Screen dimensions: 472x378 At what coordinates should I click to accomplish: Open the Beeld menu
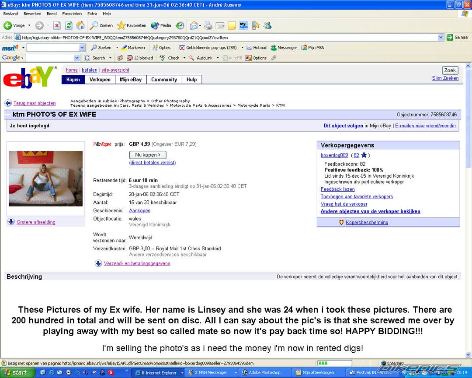52,14
